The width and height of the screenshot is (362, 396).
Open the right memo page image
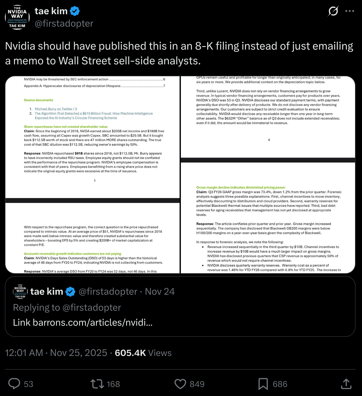[268, 175]
